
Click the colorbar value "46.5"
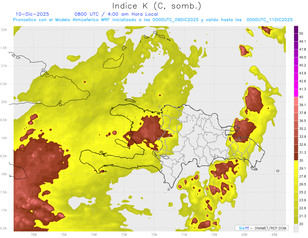point(302,57)
